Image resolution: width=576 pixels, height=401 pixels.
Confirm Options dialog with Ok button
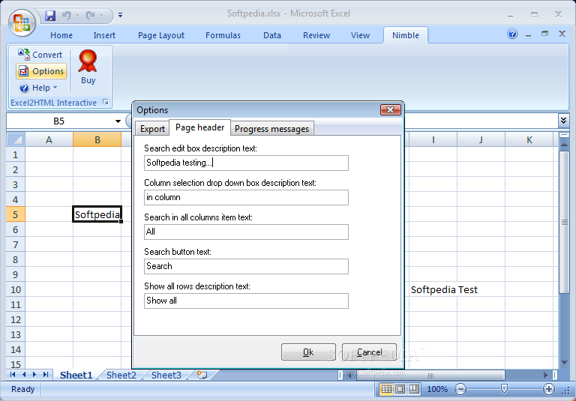tap(308, 352)
